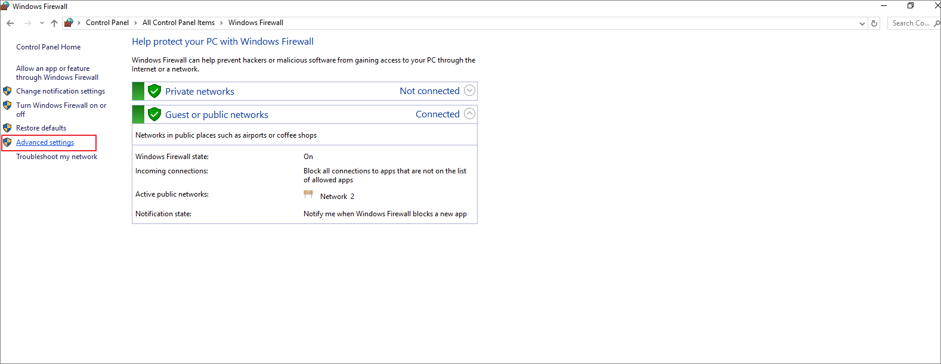
Task: Click shield icon beside Change notification settings
Action: (x=7, y=91)
